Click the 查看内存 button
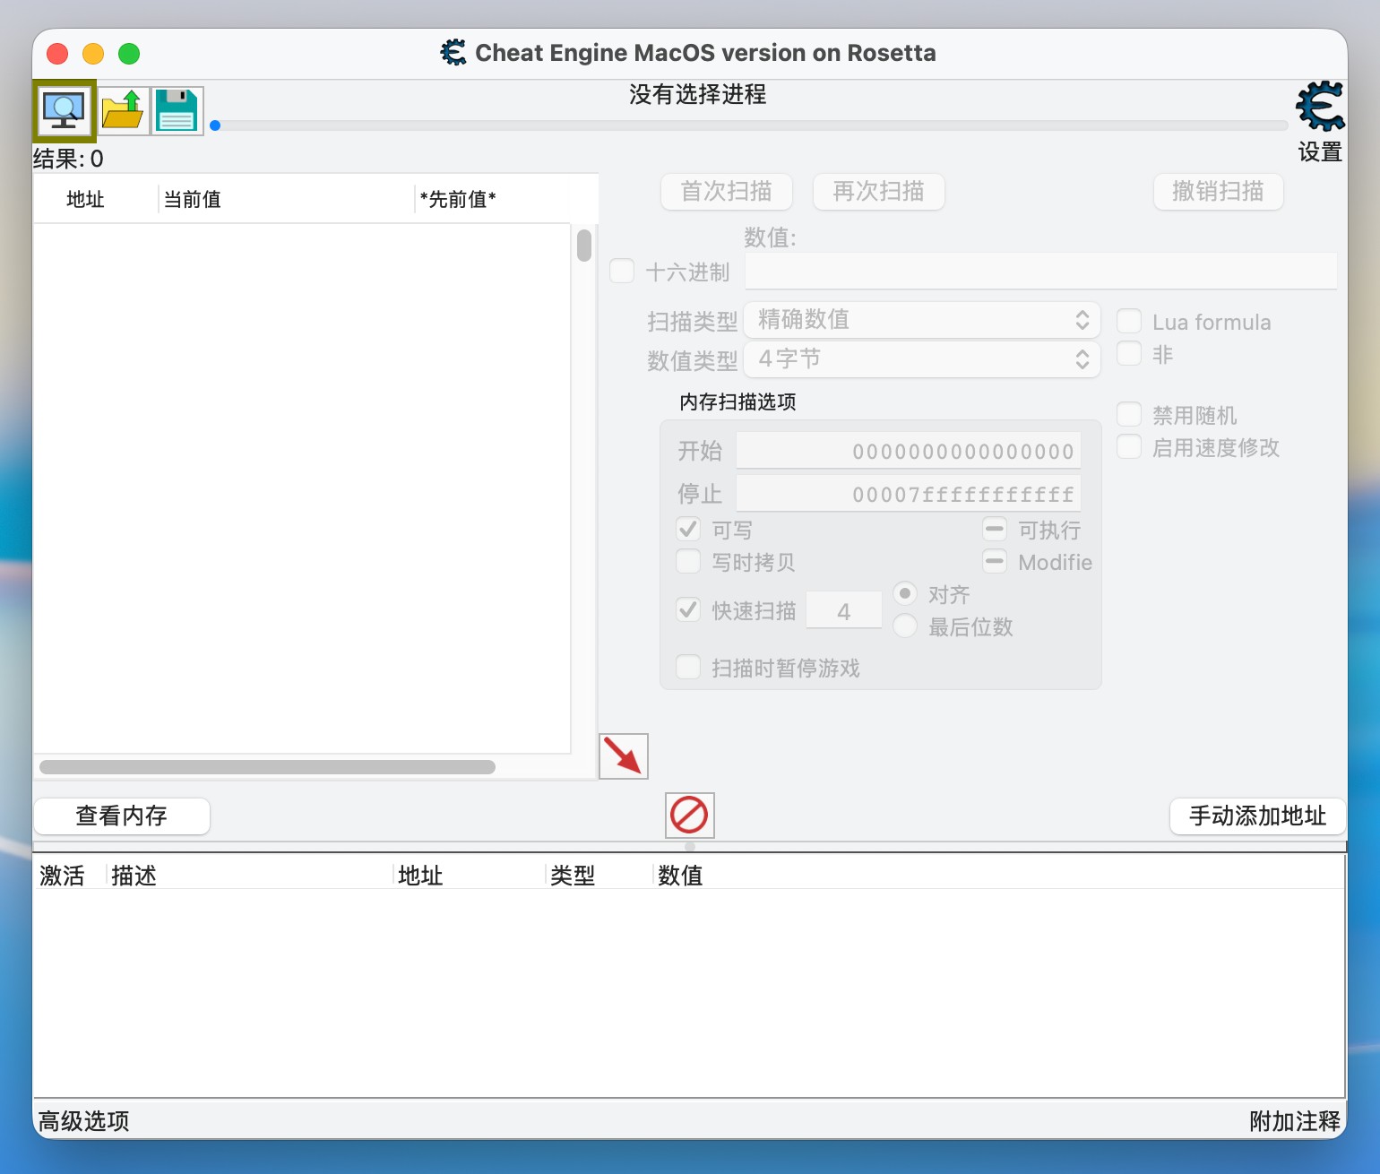 [122, 816]
